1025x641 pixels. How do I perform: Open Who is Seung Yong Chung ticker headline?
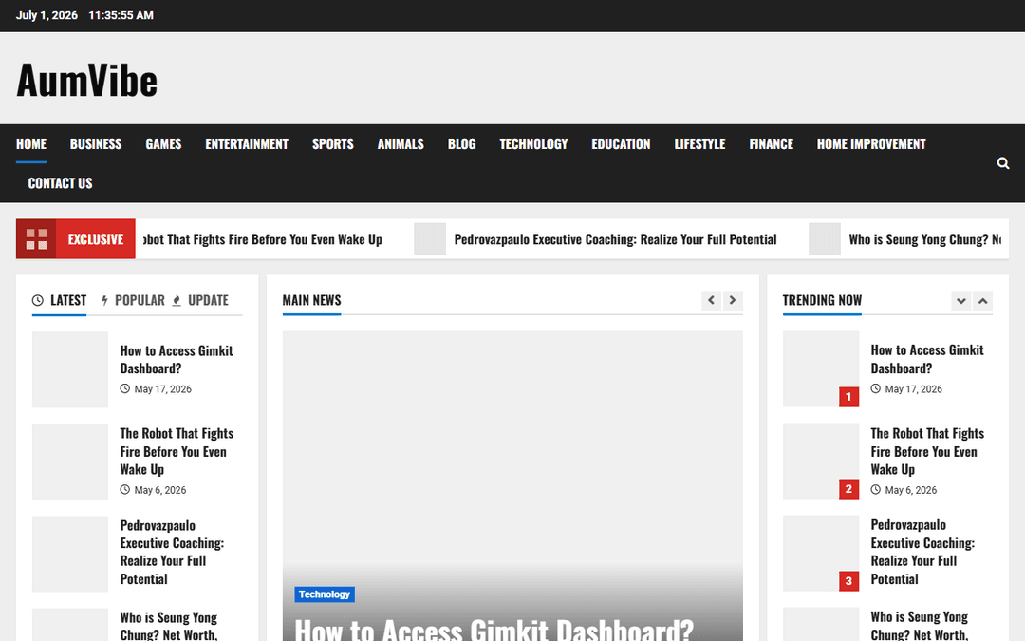coord(925,239)
